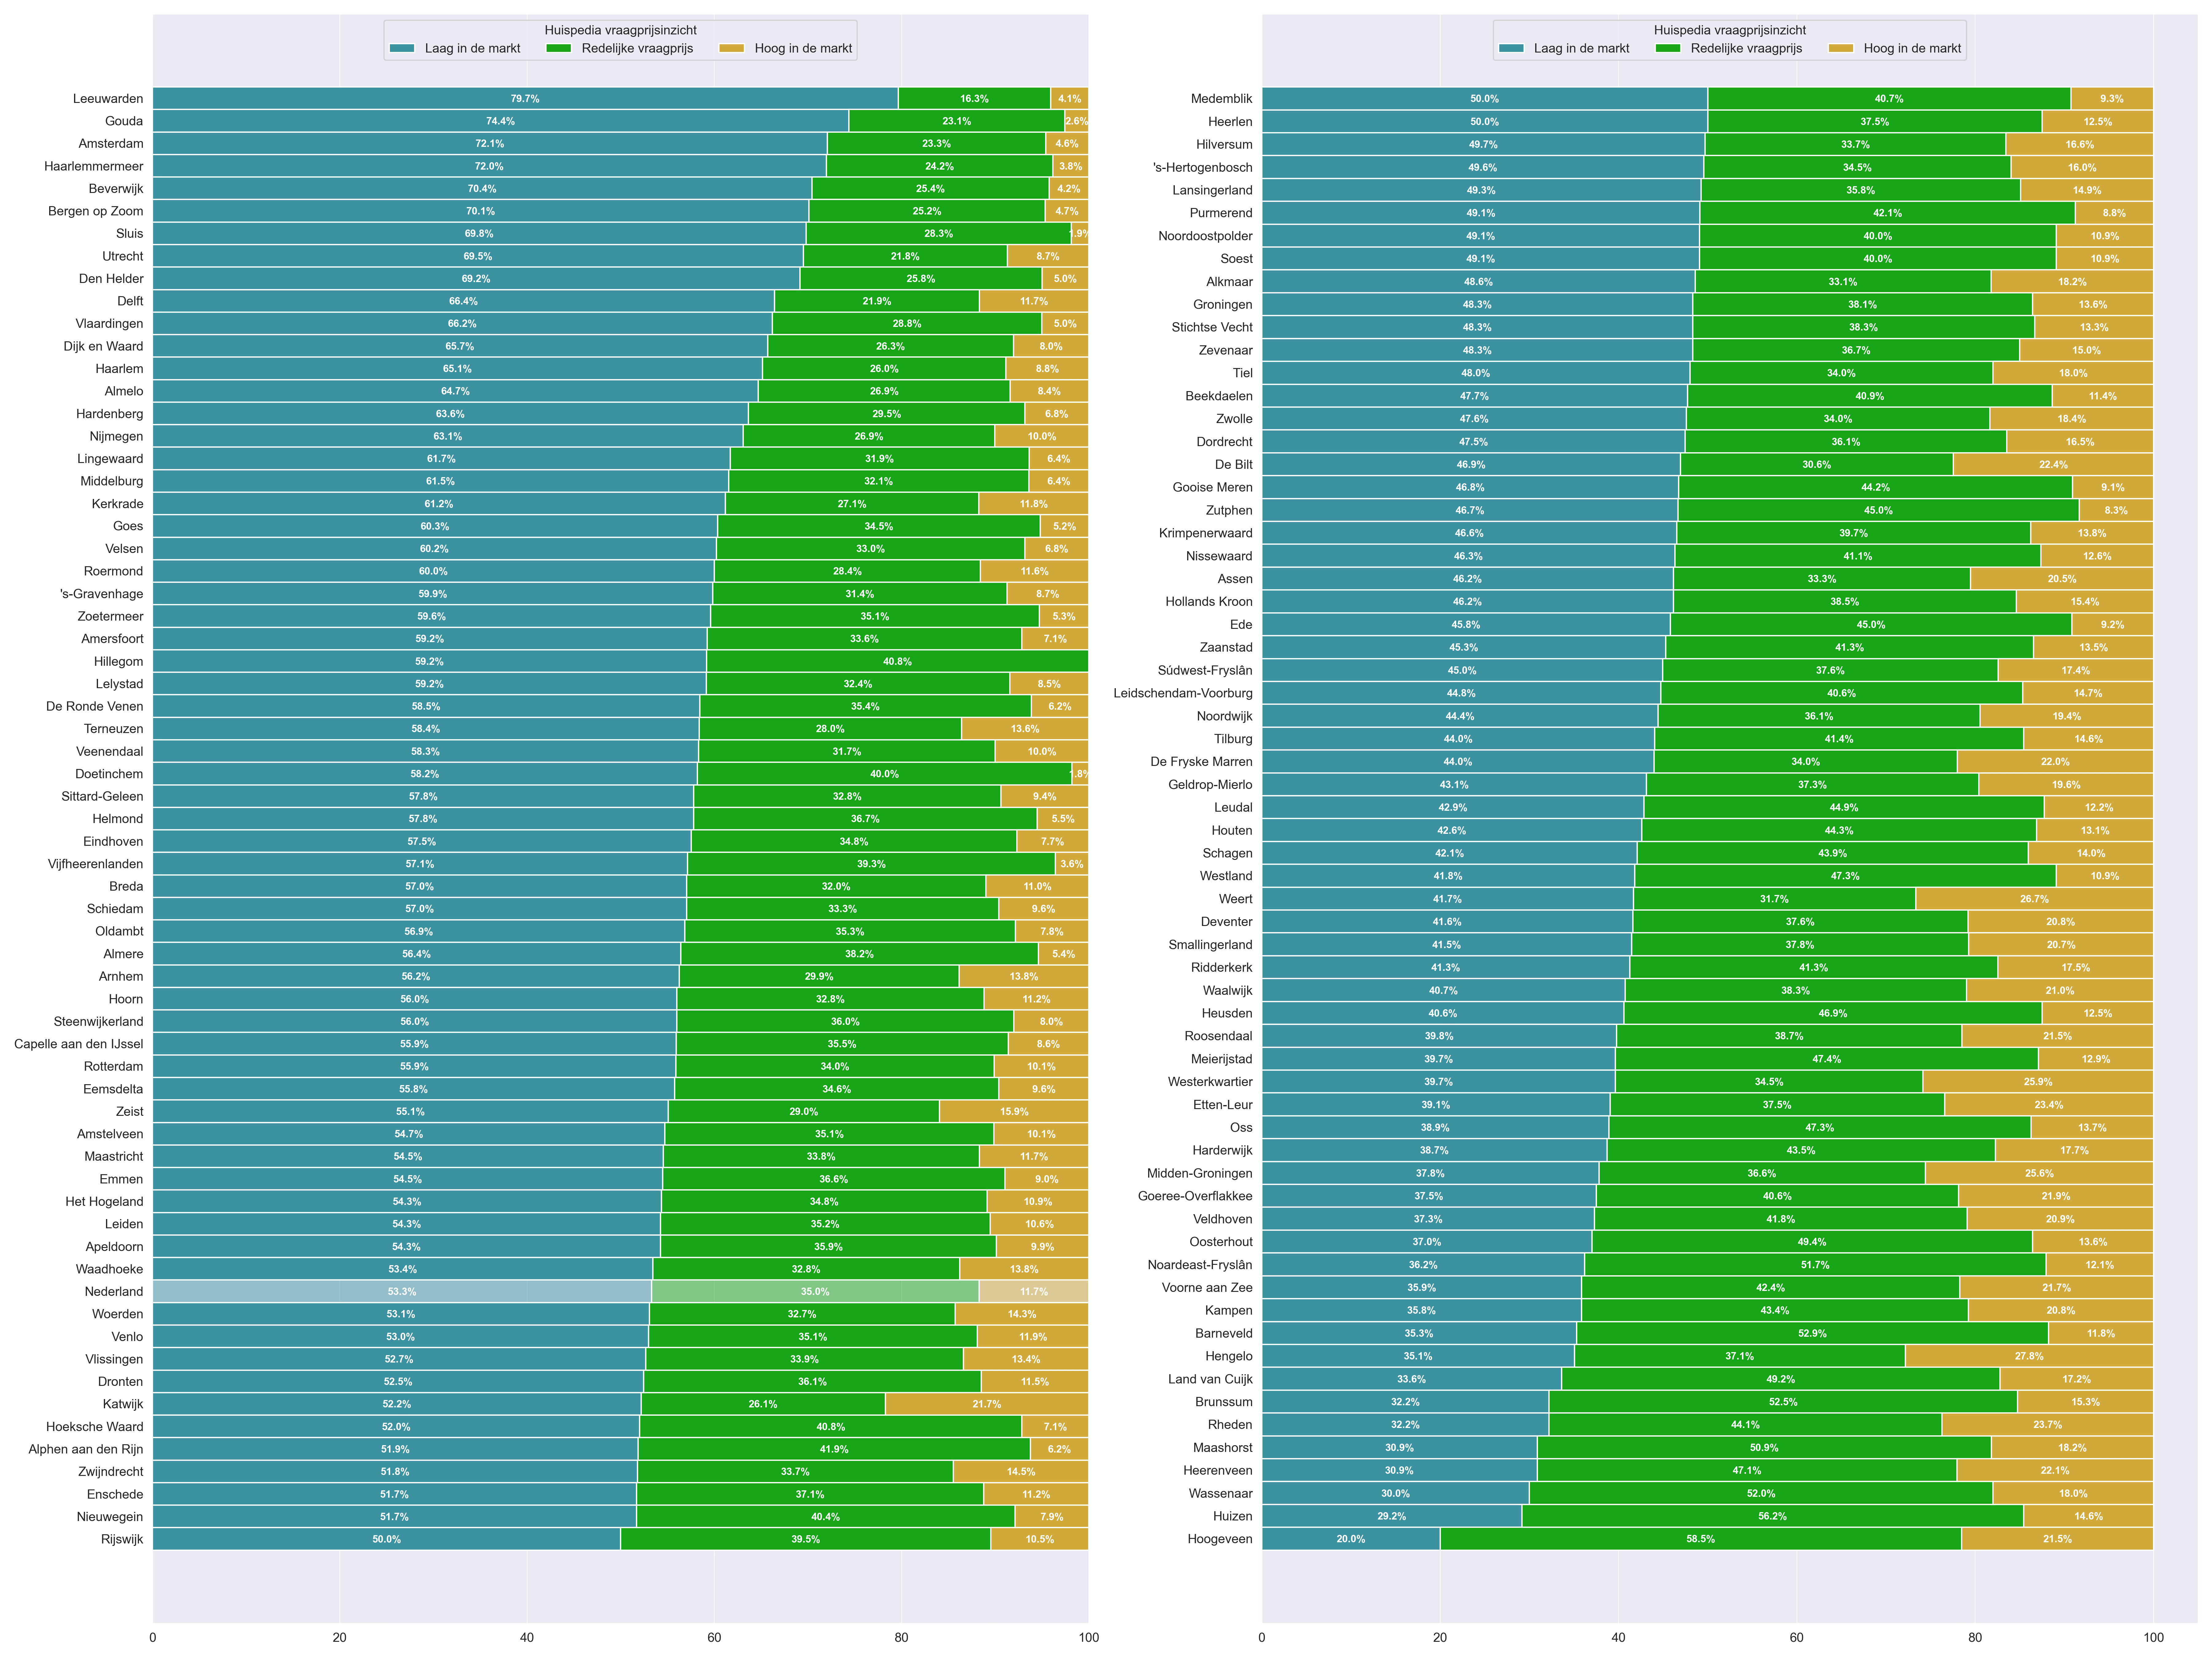
Task: Select Zeist's 15.9% yellow segment
Action: tap(1014, 1111)
